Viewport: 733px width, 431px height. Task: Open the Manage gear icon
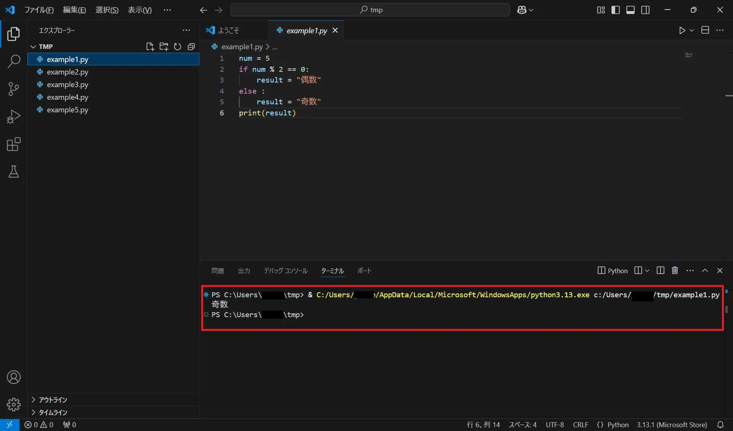point(14,404)
